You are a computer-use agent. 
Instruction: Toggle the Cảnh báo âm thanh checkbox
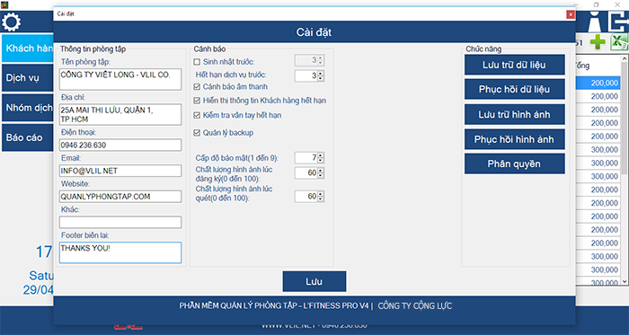pyautogui.click(x=197, y=86)
